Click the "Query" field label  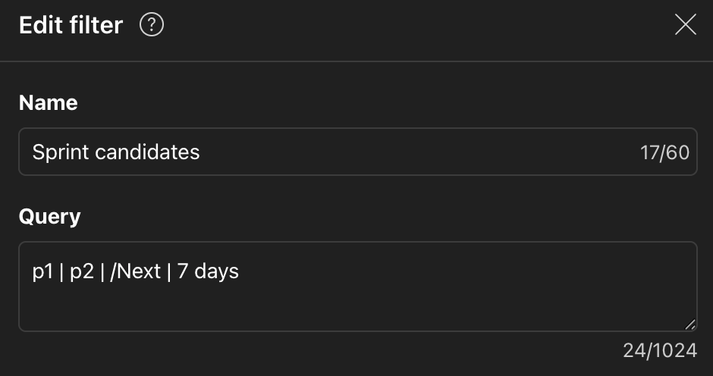49,217
